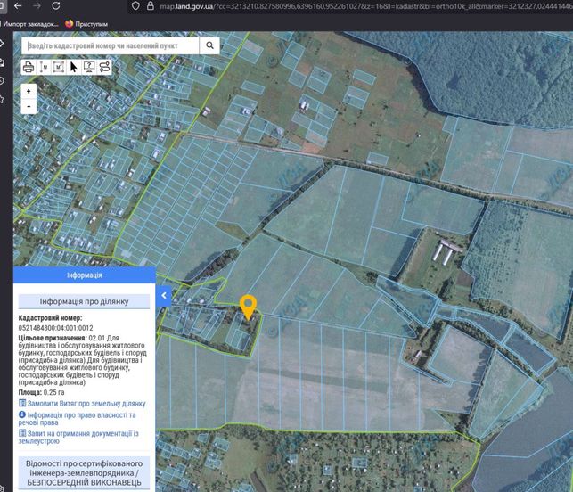573x492 pixels.
Task: Select the distance measurement tool
Action: [x=44, y=67]
